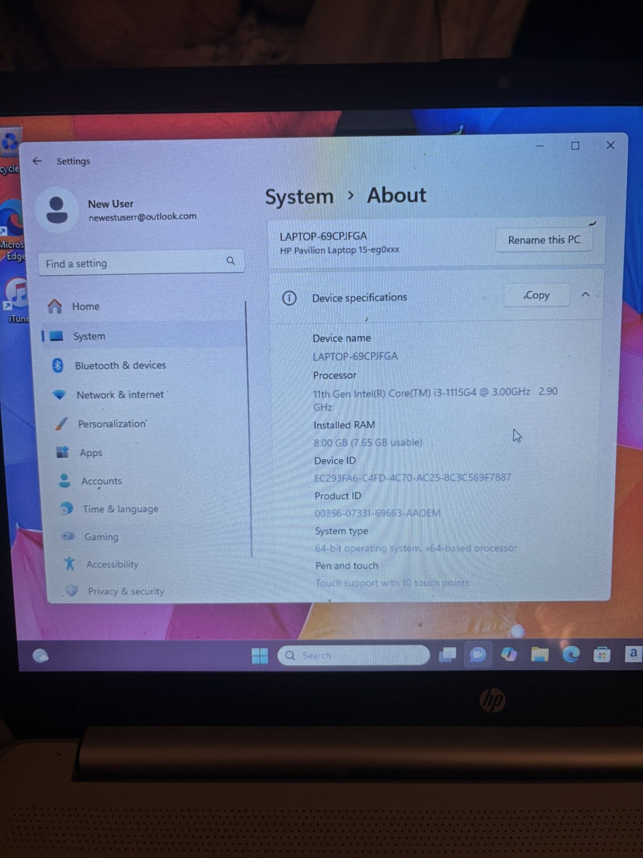Viewport: 643px width, 858px height.
Task: Click the Device specifications info icon
Action: 289,298
